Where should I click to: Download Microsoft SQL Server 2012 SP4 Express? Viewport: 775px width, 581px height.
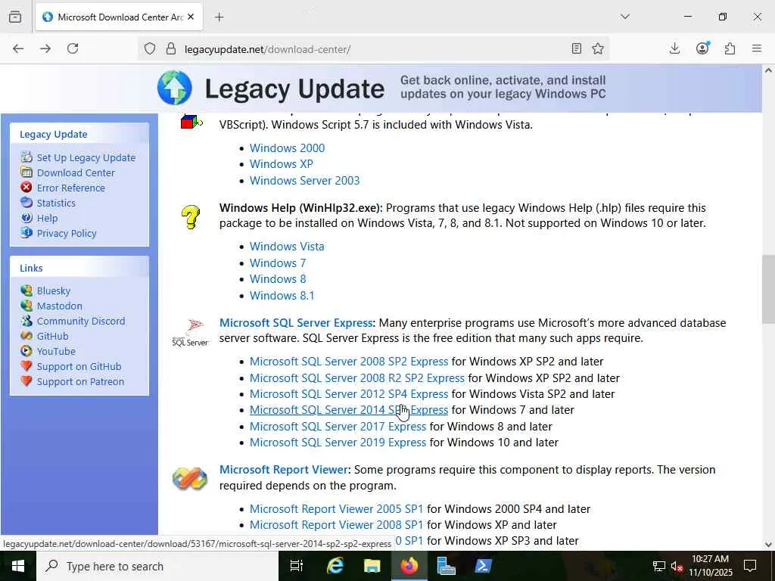pyautogui.click(x=348, y=394)
